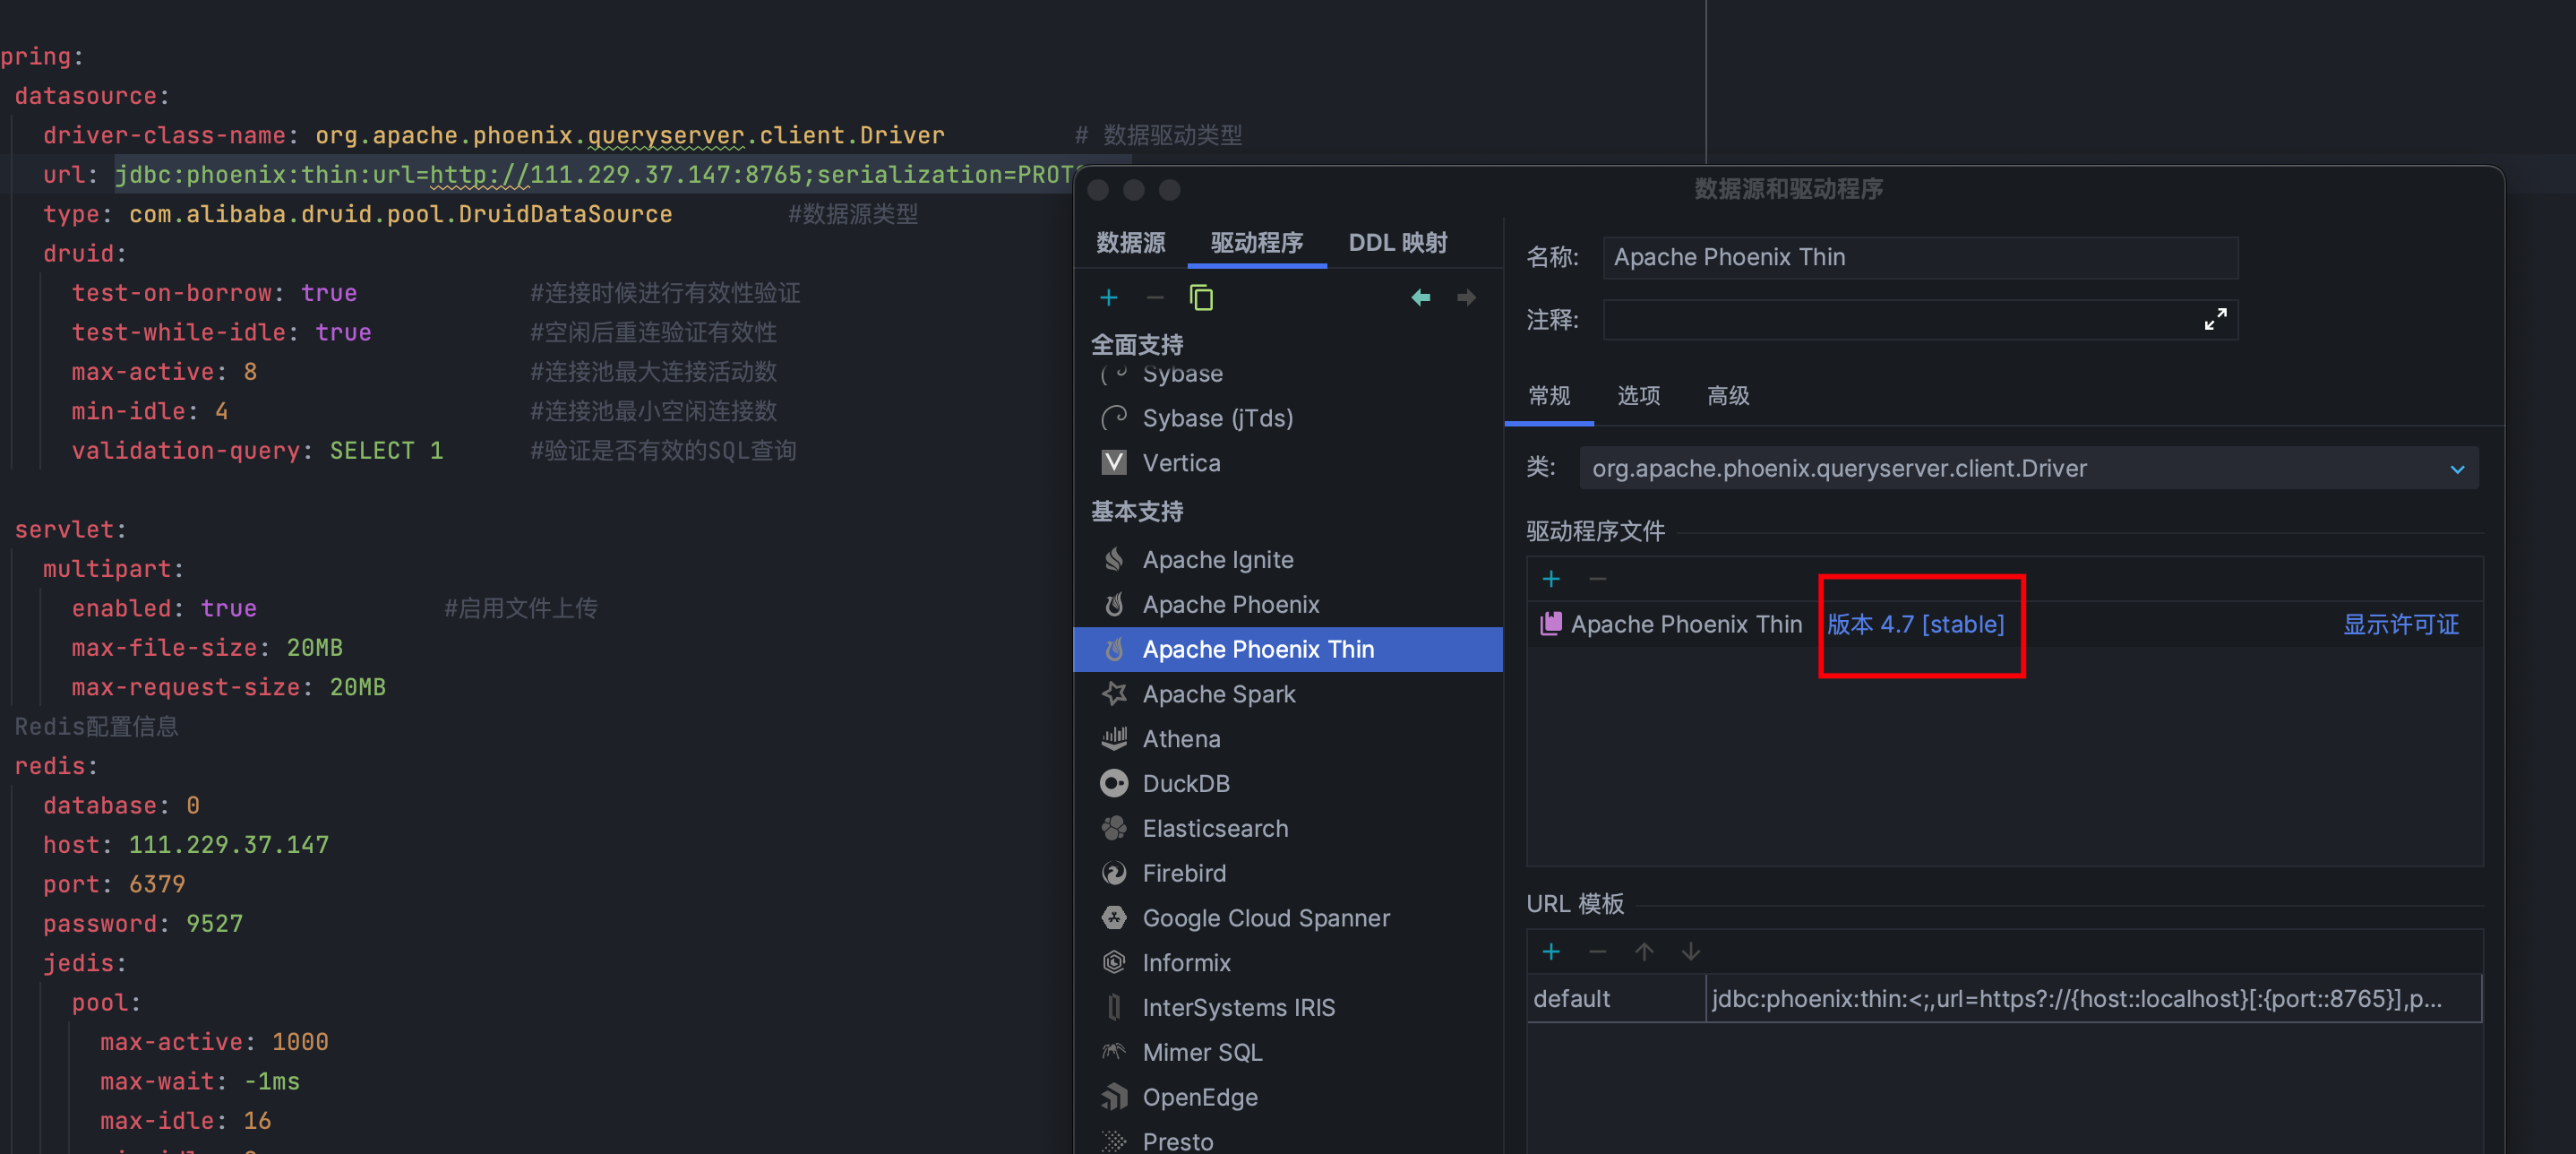Click validation-query SELECT 1 value
Viewport: 2576px width, 1154px height.
coord(386,451)
